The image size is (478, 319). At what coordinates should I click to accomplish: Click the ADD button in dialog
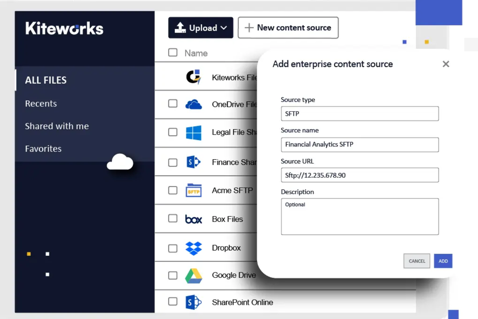(443, 261)
